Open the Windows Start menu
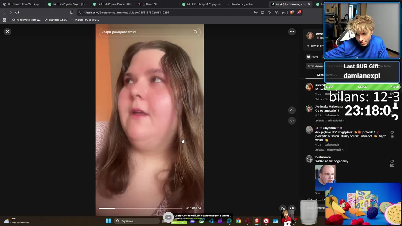 click(x=108, y=221)
